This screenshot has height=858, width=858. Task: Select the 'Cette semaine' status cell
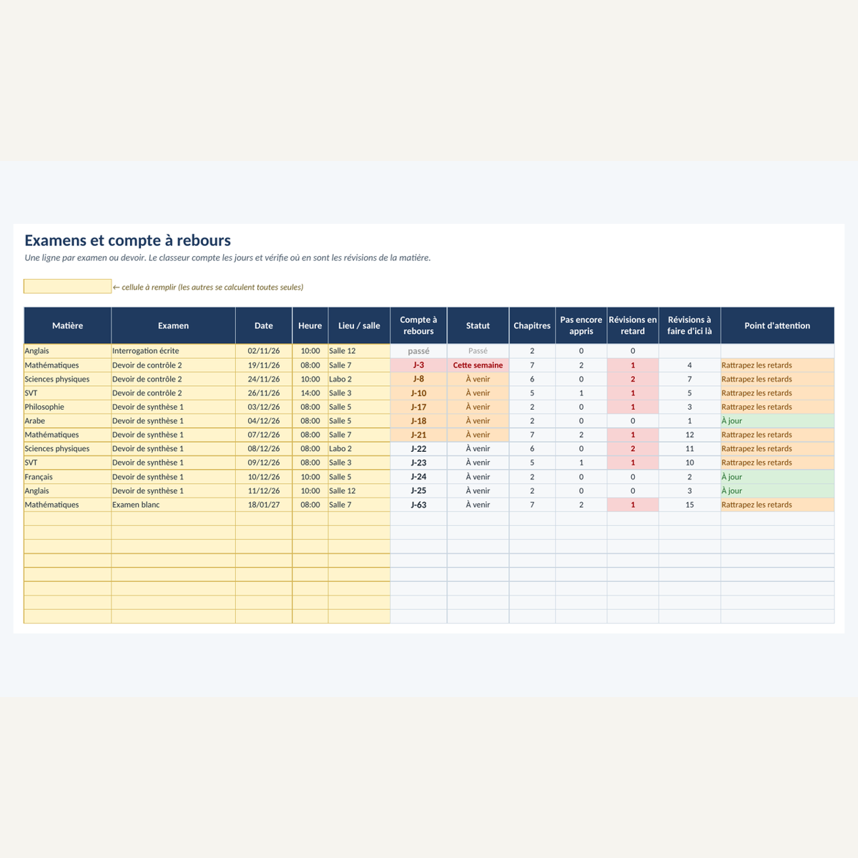pyautogui.click(x=478, y=365)
